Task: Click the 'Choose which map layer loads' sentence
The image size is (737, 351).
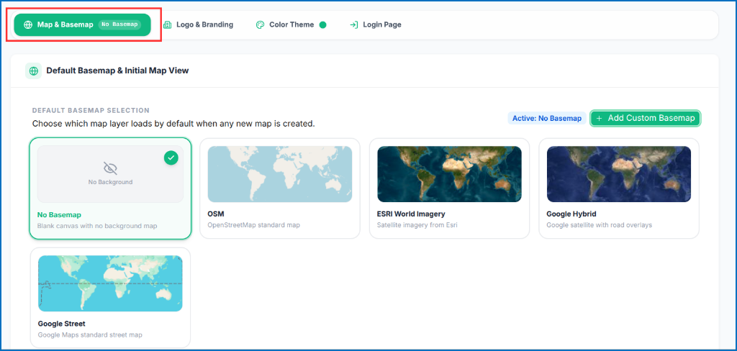Action: click(173, 124)
